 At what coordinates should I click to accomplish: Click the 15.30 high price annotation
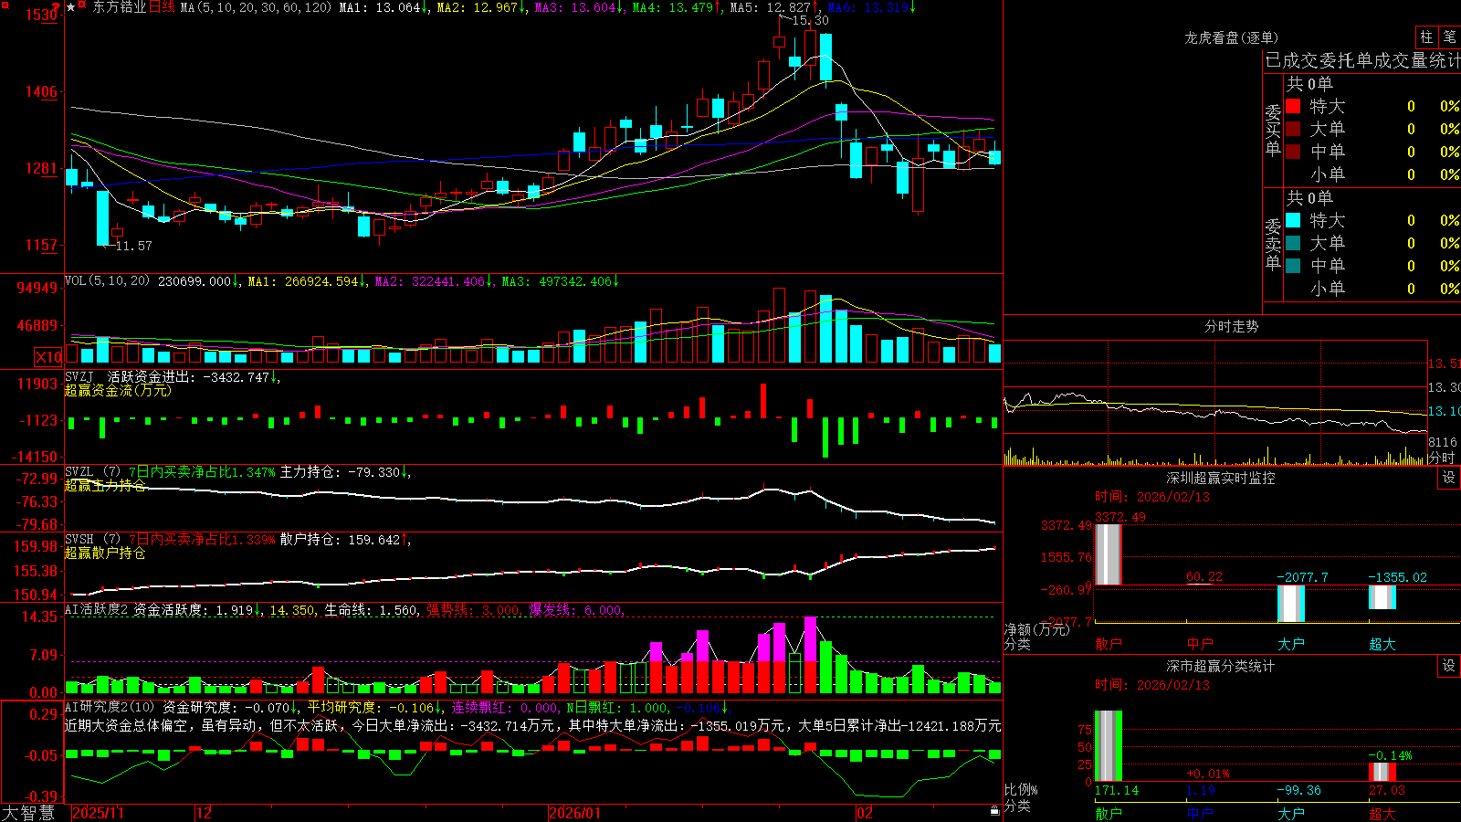point(810,20)
